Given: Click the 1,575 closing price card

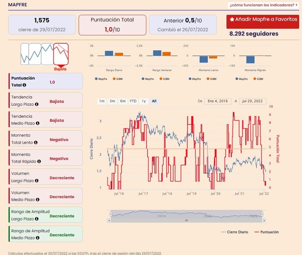Looking at the screenshot, I should 42,25.
